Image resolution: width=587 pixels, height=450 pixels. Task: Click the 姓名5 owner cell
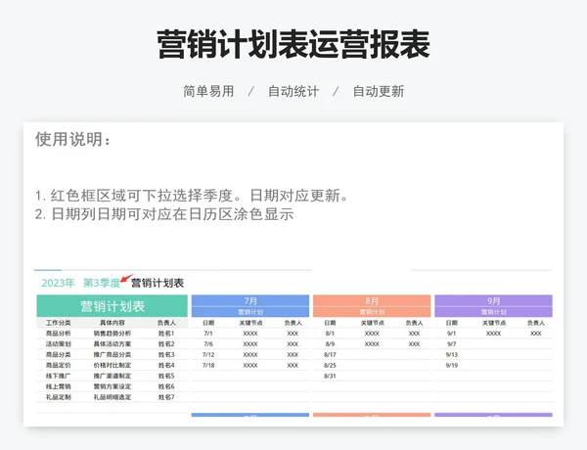pyautogui.click(x=166, y=376)
